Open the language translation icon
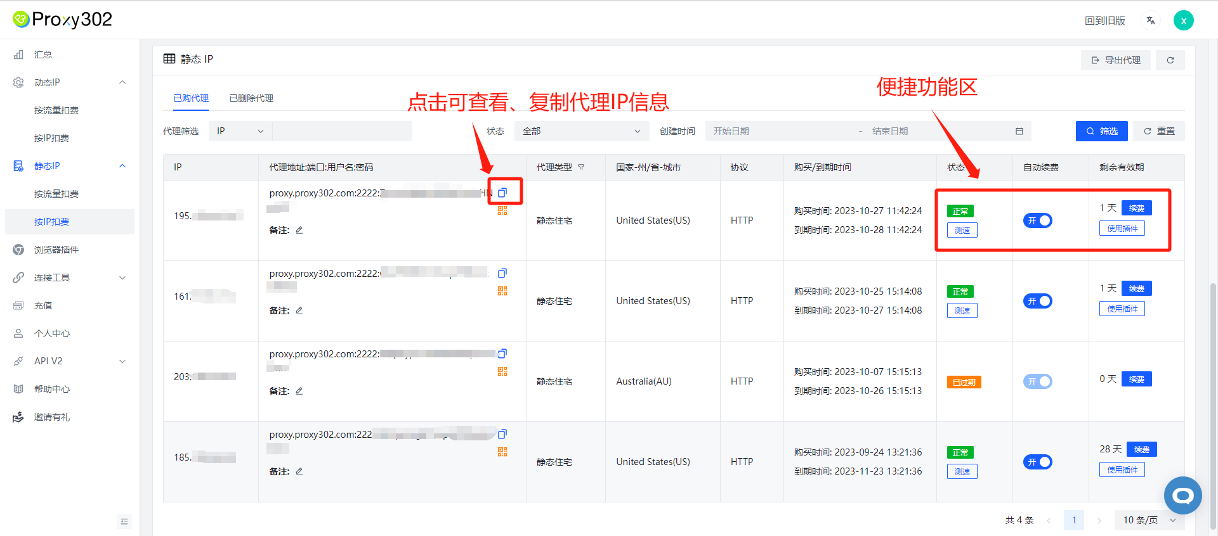Viewport: 1218px width, 536px height. (1151, 21)
